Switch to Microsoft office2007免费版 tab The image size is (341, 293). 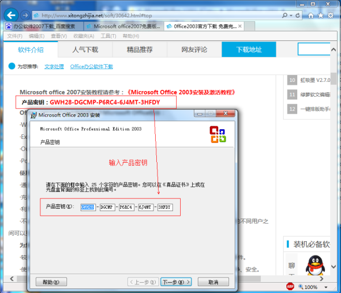tap(124, 26)
